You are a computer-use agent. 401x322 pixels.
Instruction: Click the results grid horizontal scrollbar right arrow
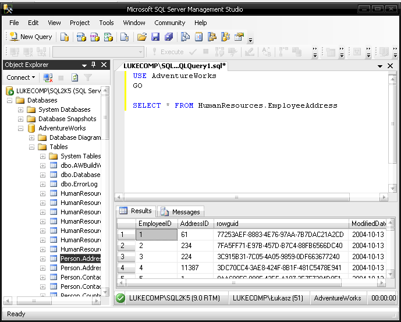pyautogui.click(x=382, y=283)
